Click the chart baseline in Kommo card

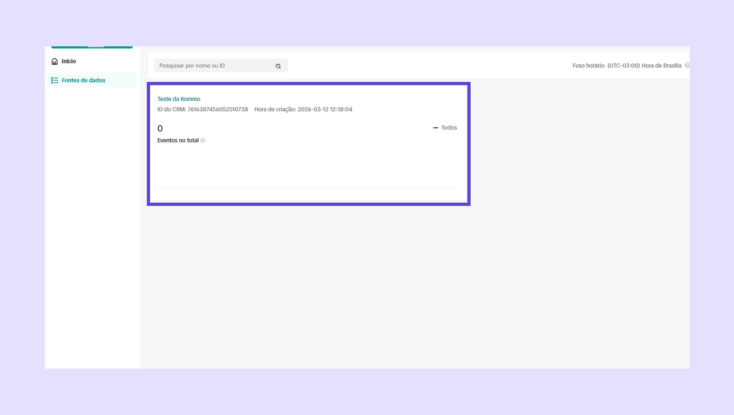click(305, 187)
